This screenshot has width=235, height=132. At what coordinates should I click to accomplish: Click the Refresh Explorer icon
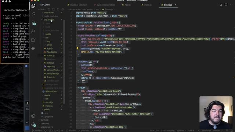(58, 9)
